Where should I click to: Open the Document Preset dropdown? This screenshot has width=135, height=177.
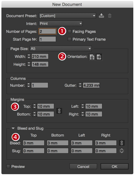68,16
